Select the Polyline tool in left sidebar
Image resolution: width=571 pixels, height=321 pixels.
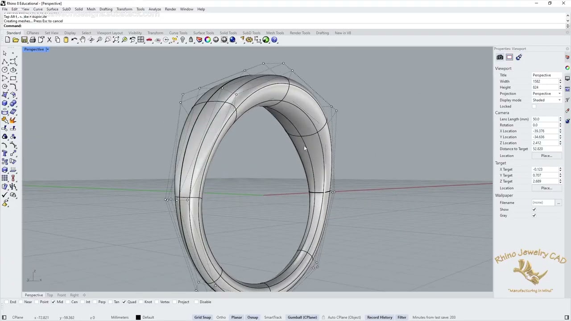(x=5, y=62)
